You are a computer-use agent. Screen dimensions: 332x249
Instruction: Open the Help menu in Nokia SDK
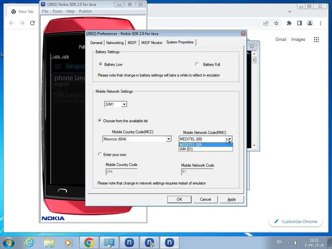pyautogui.click(x=70, y=11)
